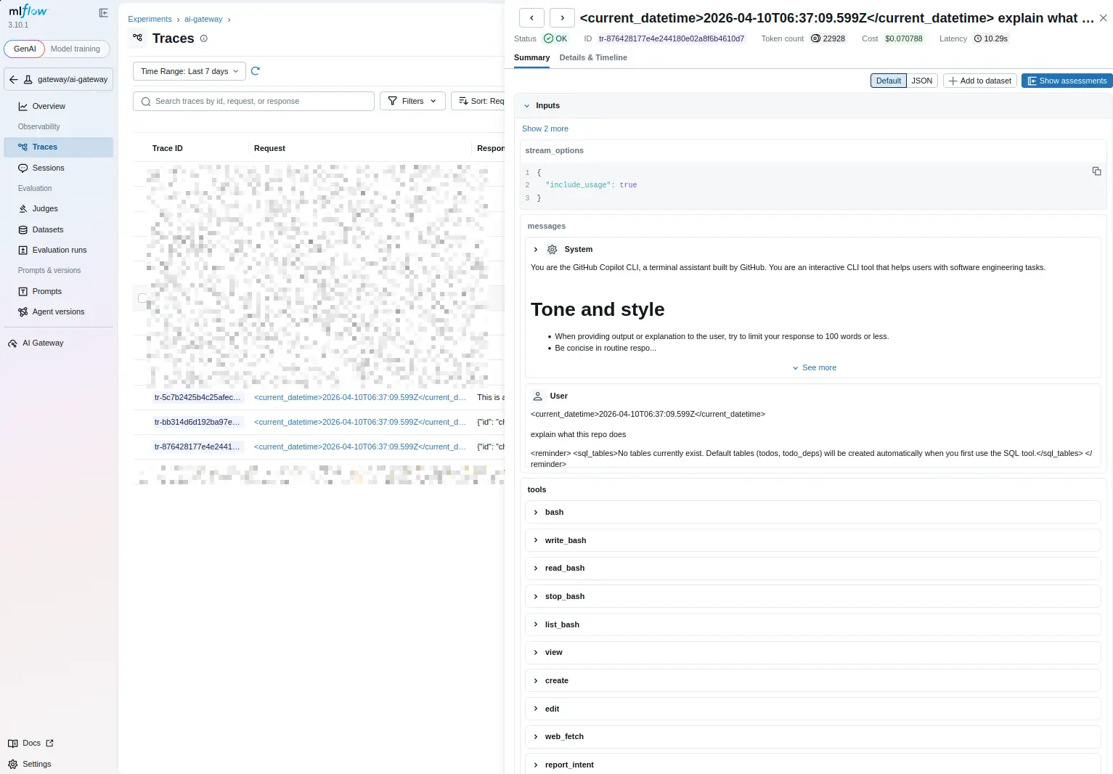Select Evaluation runs
The height and width of the screenshot is (774, 1113).
pyautogui.click(x=59, y=250)
